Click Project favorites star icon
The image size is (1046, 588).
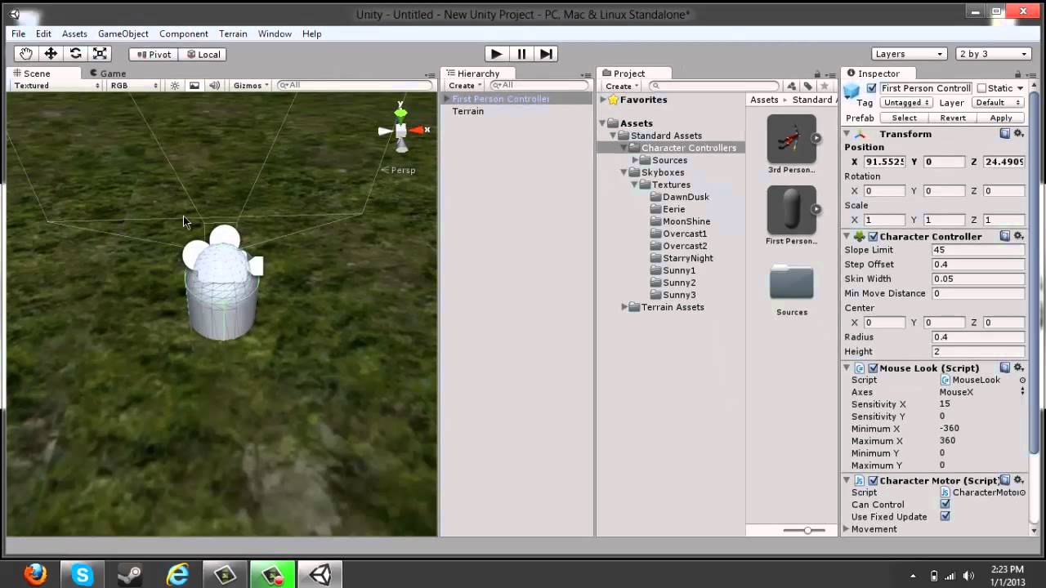824,86
